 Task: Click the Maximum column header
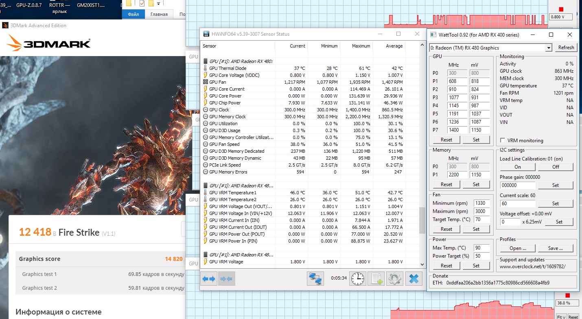pyautogui.click(x=356, y=46)
